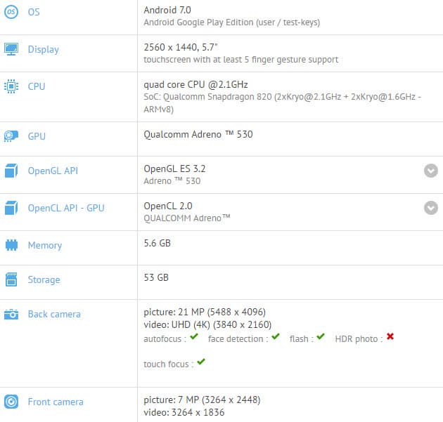Image resolution: width=443 pixels, height=422 pixels.
Task: Click the Storage card icon
Action: coord(11,279)
